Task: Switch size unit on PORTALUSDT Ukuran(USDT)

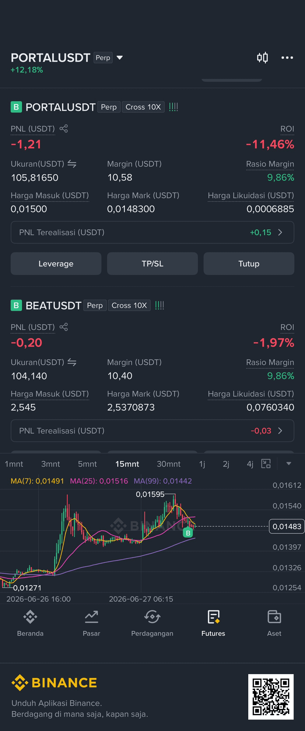Action: click(x=72, y=164)
